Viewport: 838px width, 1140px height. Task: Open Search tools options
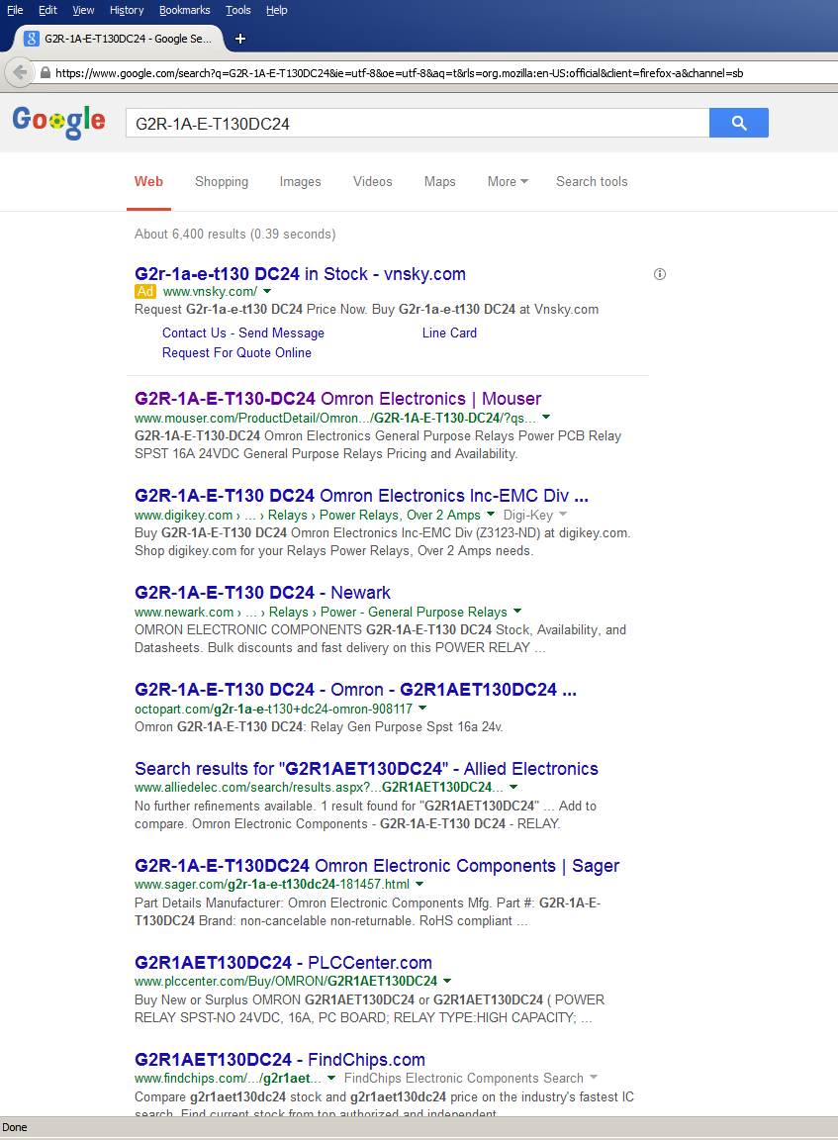click(592, 182)
